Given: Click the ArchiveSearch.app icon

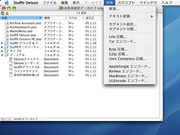Looking at the screenshot, I should pyautogui.click(x=7, y=27).
